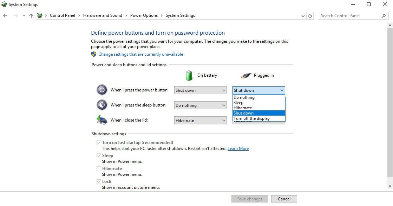393x206 pixels.
Task: Go up one level with up arrow
Action: pos(31,16)
